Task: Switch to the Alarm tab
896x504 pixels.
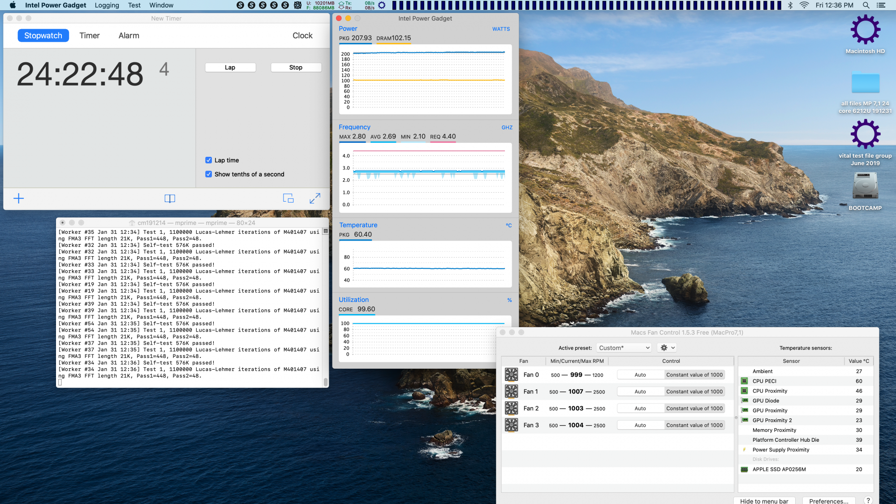Action: click(x=129, y=35)
